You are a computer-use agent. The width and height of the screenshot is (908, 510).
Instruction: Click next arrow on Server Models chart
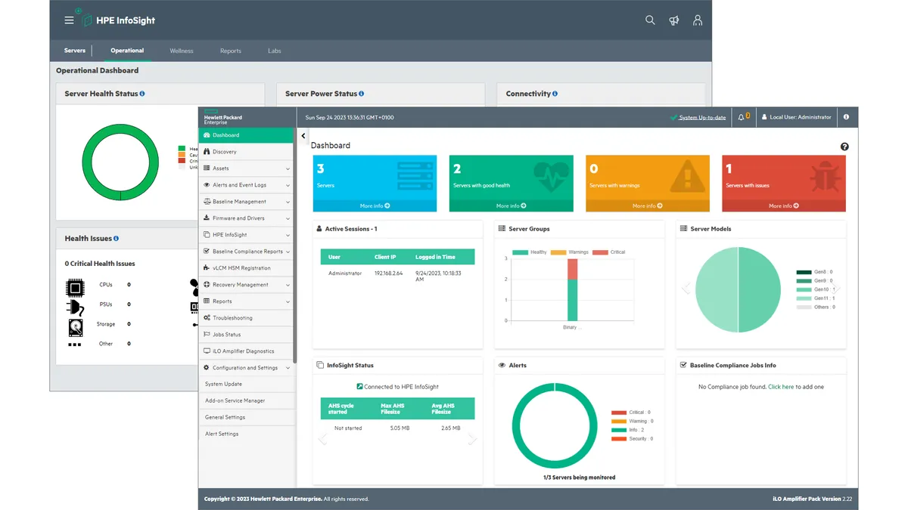pos(837,288)
